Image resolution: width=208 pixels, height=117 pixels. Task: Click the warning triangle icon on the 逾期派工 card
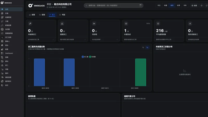click(x=62, y=24)
